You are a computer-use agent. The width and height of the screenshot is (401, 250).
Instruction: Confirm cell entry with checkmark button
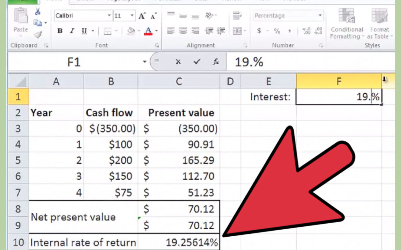(x=197, y=62)
